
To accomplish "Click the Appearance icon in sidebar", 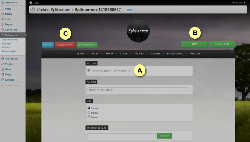I will tap(3, 59).
